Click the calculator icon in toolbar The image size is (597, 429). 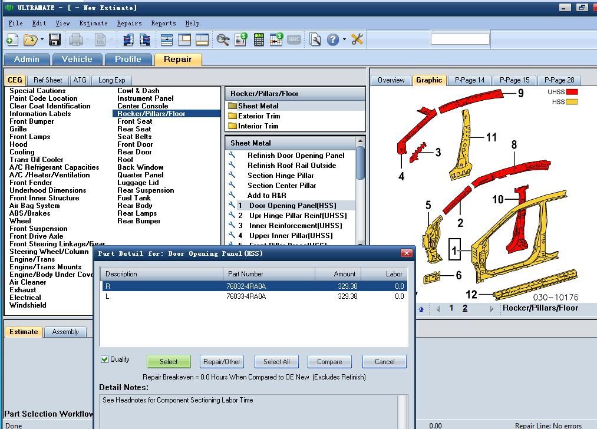tap(259, 39)
